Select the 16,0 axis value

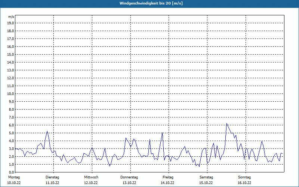pyautogui.click(x=10, y=46)
